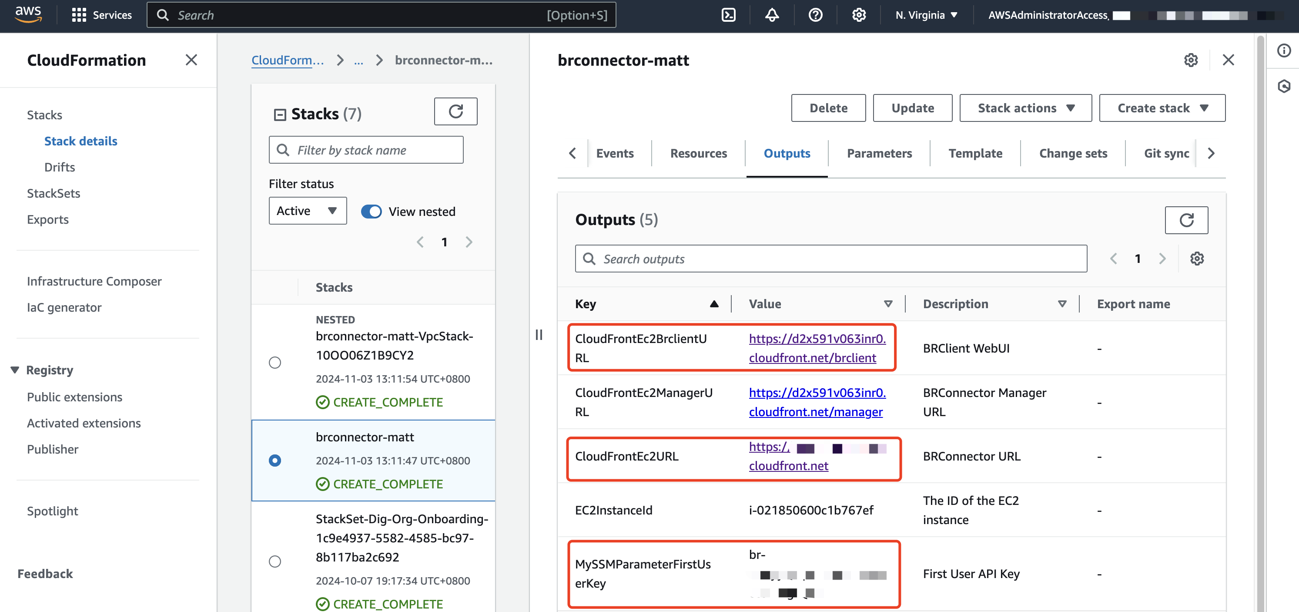Expand the breadcrumb ellipsis
Viewport: 1299px width, 612px height.
(358, 61)
